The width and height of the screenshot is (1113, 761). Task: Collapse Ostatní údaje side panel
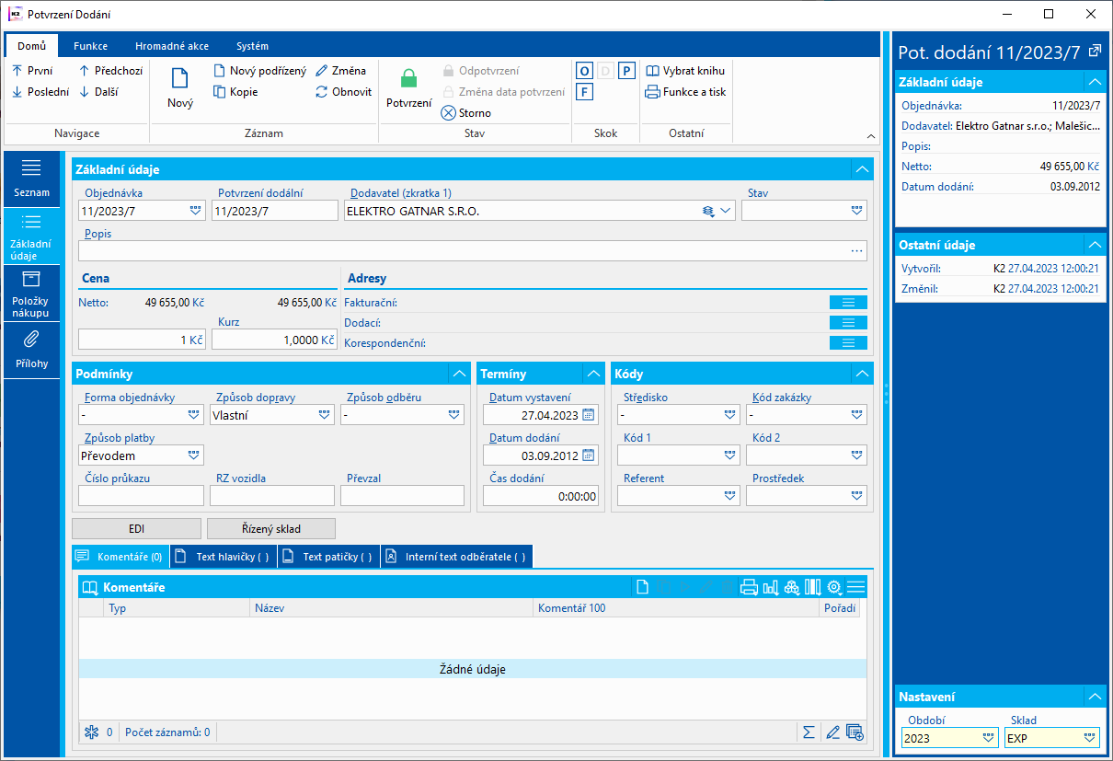[x=1095, y=245]
